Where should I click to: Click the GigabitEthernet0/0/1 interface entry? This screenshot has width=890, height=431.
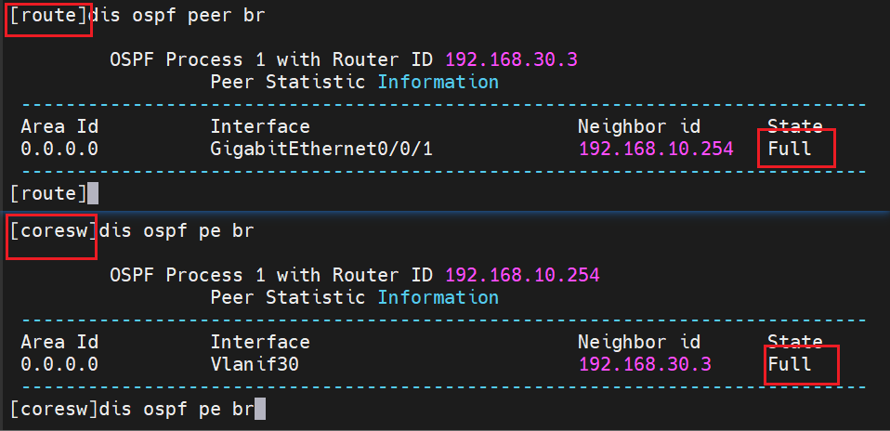321,149
